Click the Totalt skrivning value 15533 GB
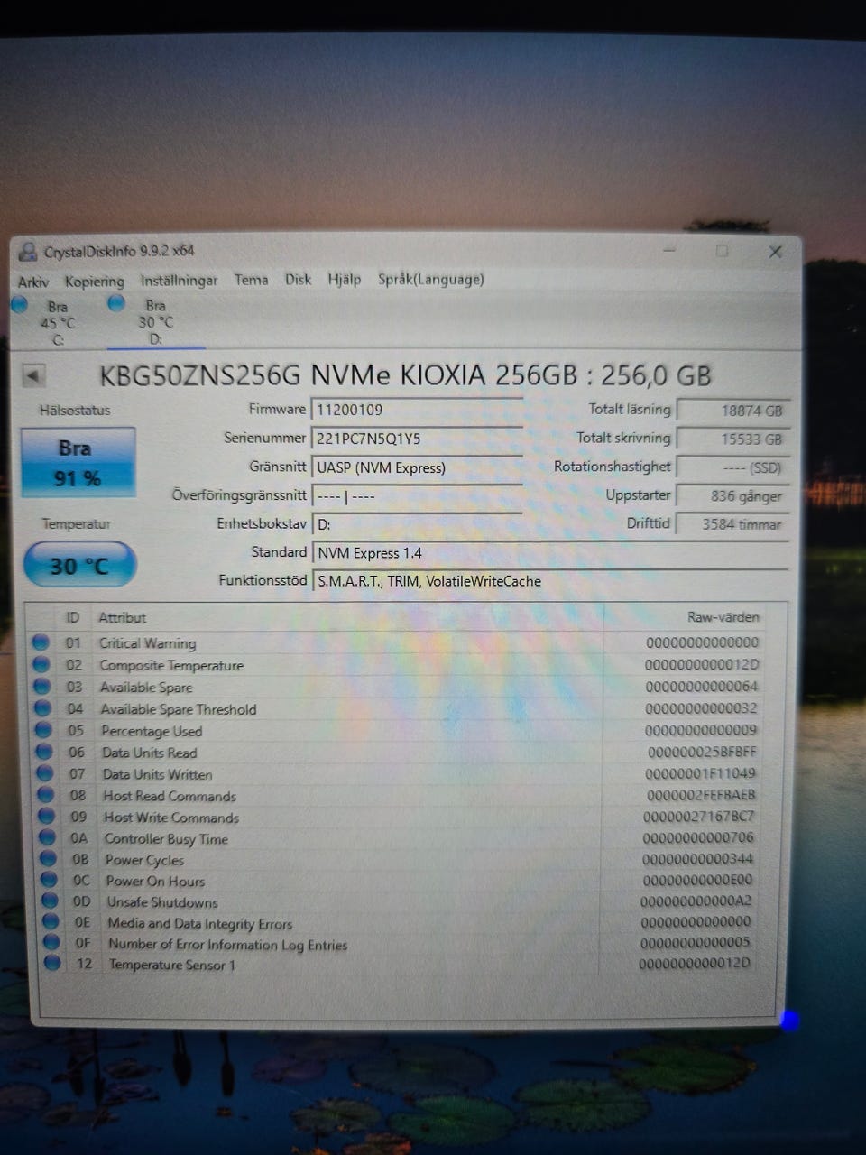Screen dimensions: 866x1155 click(x=733, y=439)
